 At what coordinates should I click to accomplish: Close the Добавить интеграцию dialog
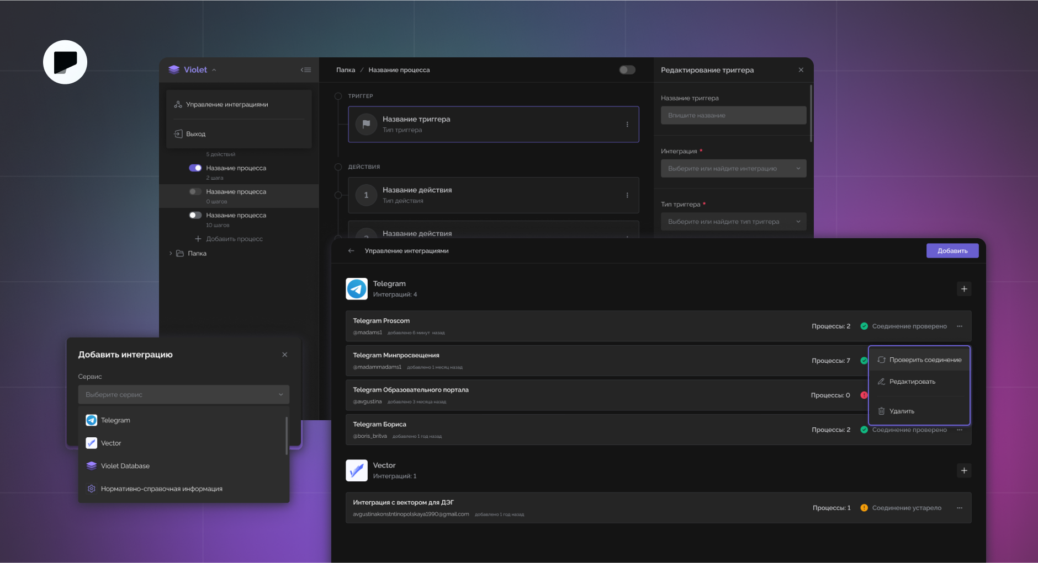click(x=285, y=355)
